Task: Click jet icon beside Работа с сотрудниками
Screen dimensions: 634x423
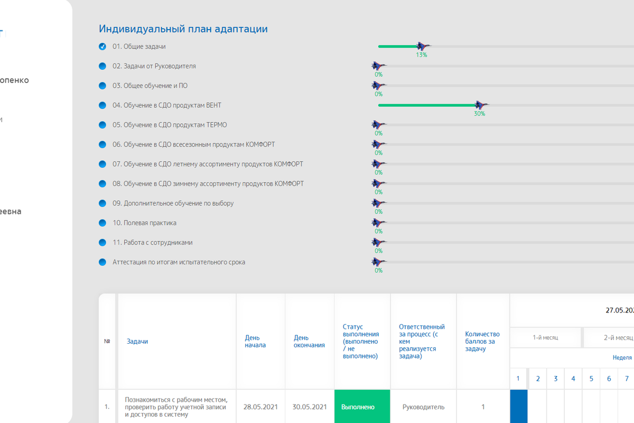Action: point(378,242)
